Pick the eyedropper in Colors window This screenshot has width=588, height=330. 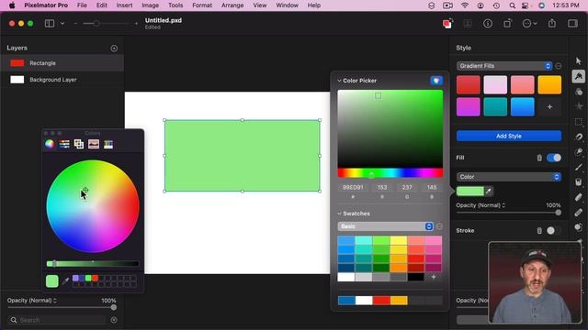point(65,280)
